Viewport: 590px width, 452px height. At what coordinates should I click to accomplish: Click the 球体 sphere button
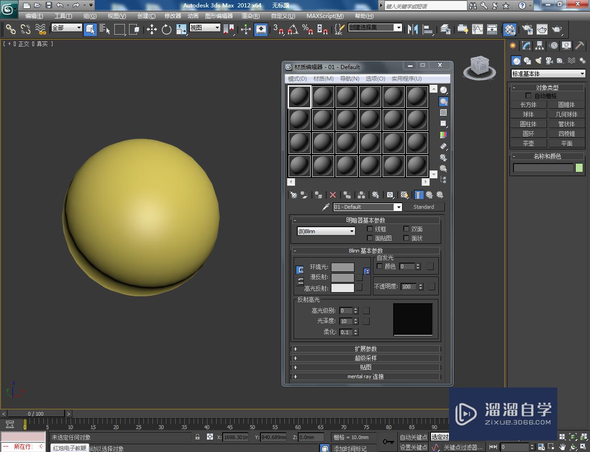pyautogui.click(x=528, y=114)
